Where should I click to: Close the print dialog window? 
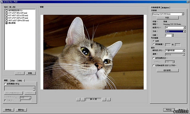click(x=188, y=2)
